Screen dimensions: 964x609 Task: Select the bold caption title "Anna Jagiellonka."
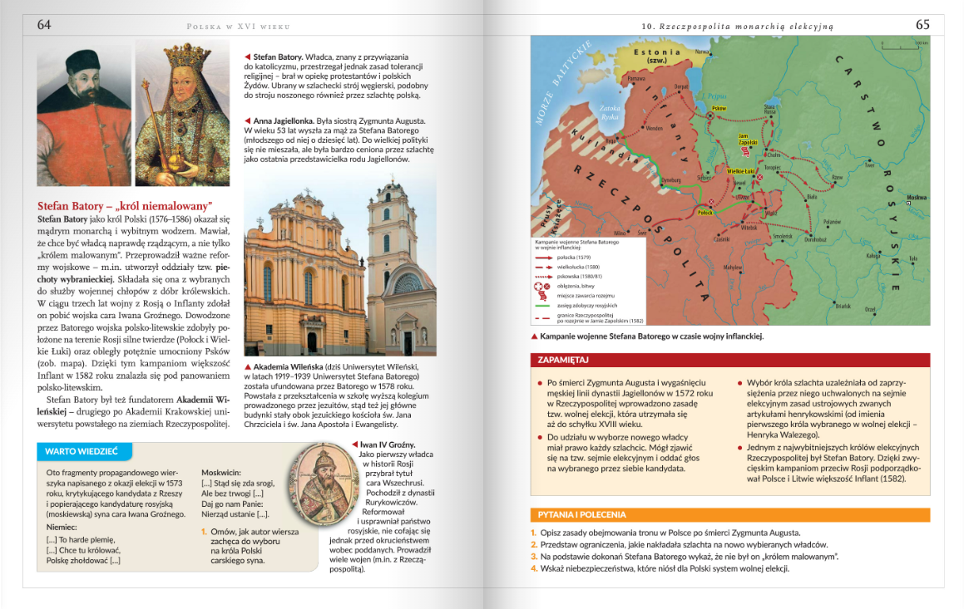pyautogui.click(x=284, y=121)
